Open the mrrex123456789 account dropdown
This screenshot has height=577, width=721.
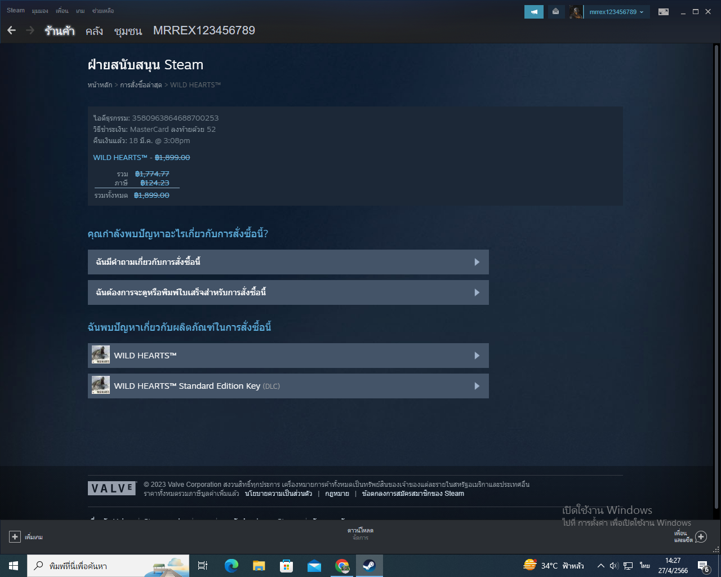pos(617,12)
